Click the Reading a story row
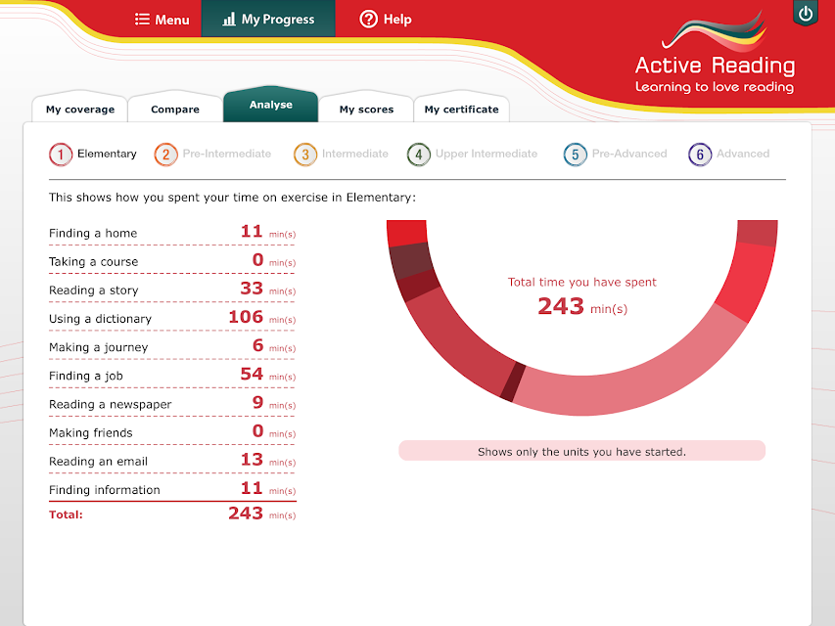The height and width of the screenshot is (626, 835). point(172,290)
